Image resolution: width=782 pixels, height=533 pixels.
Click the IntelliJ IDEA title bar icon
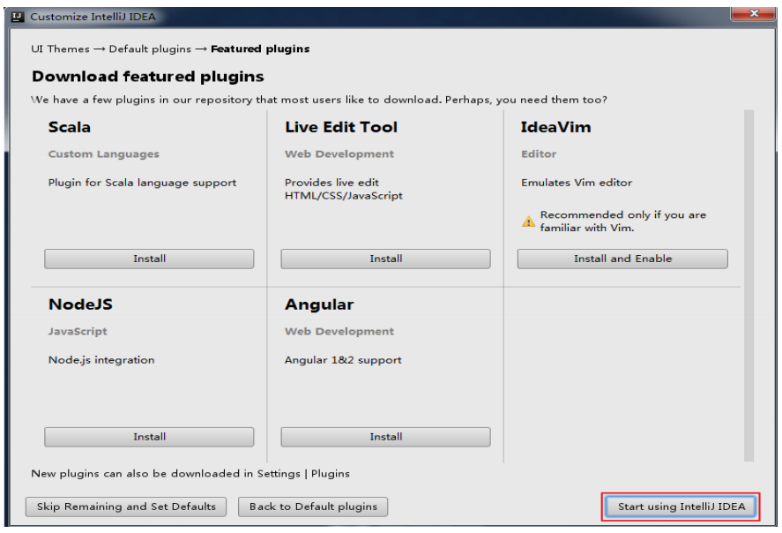[x=18, y=17]
